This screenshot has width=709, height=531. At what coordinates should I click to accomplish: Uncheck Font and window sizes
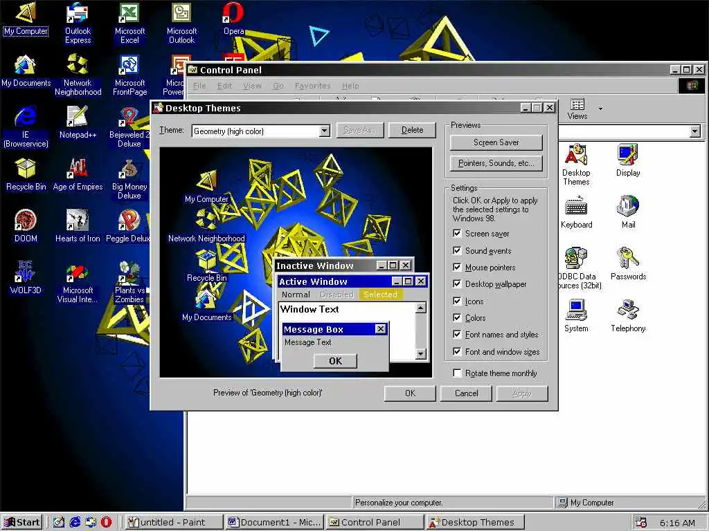[457, 352]
